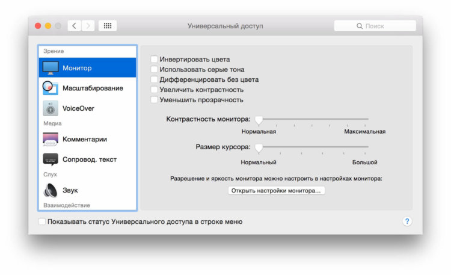
Task: Click the Поиск search field
Action: (375, 26)
